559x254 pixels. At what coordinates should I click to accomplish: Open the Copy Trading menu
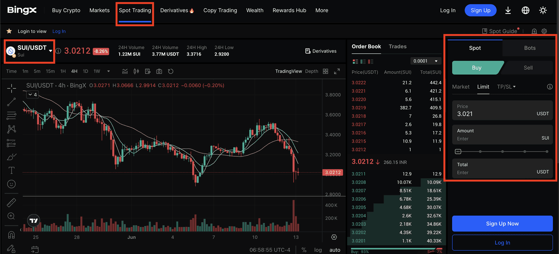[x=220, y=10]
